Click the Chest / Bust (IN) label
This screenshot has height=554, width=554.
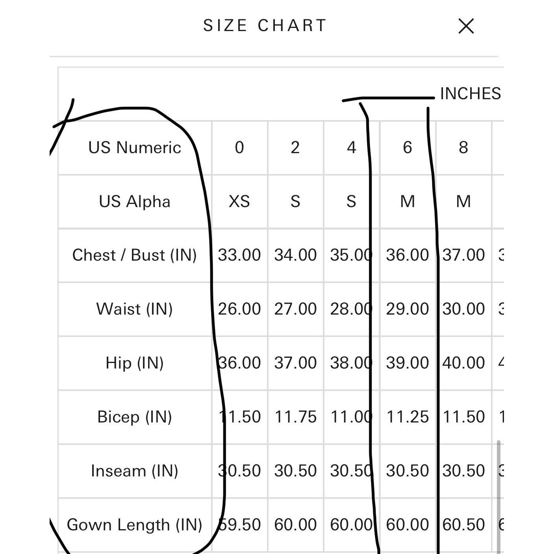pos(135,255)
